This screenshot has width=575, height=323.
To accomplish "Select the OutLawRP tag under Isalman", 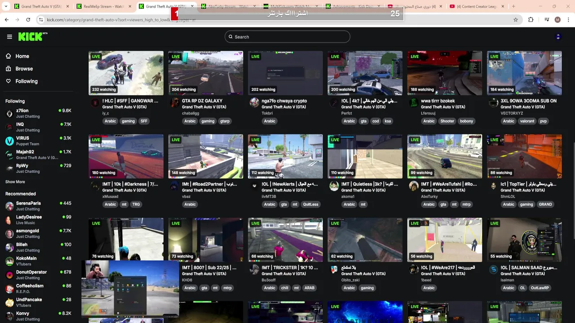I will [540, 288].
